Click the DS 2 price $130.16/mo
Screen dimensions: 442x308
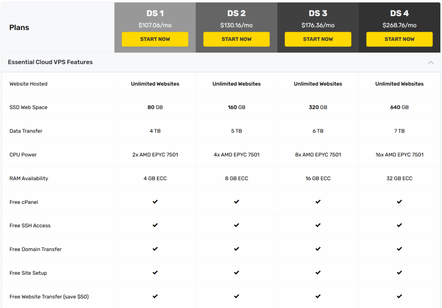(x=237, y=25)
